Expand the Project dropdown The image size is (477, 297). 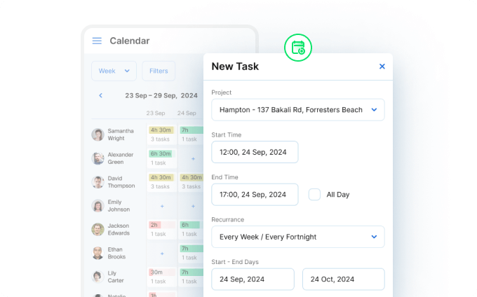[297, 110]
